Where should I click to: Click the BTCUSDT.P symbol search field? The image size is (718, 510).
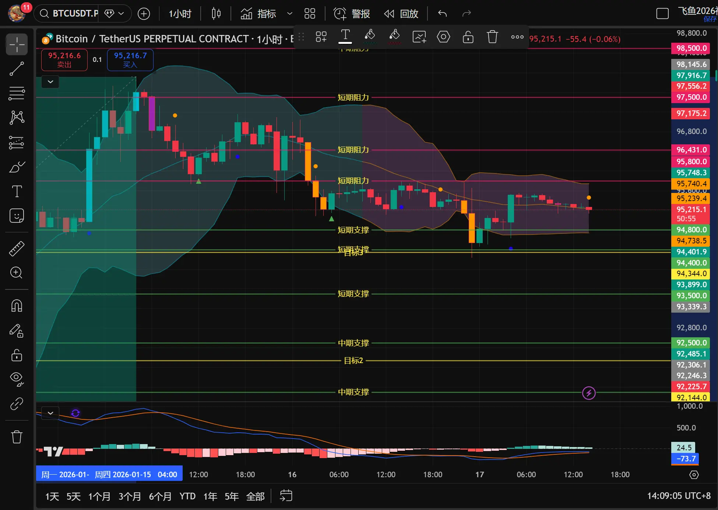point(75,14)
